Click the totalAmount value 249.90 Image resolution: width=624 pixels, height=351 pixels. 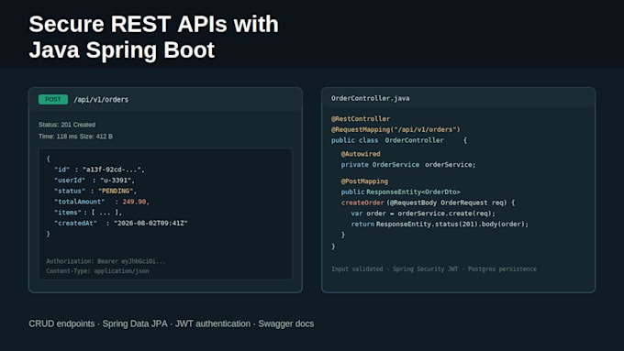click(136, 202)
